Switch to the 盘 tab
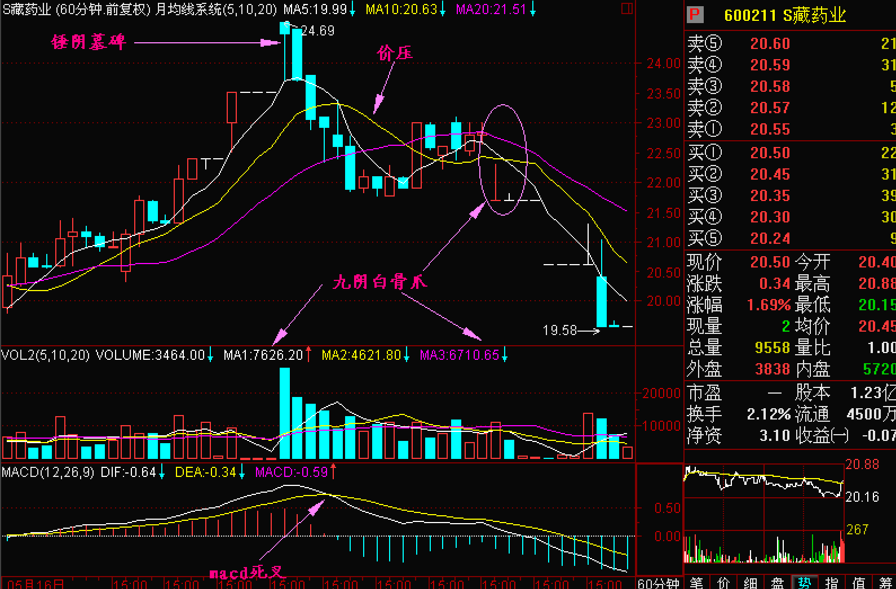Viewport: 896px width, 589px height. tap(778, 583)
